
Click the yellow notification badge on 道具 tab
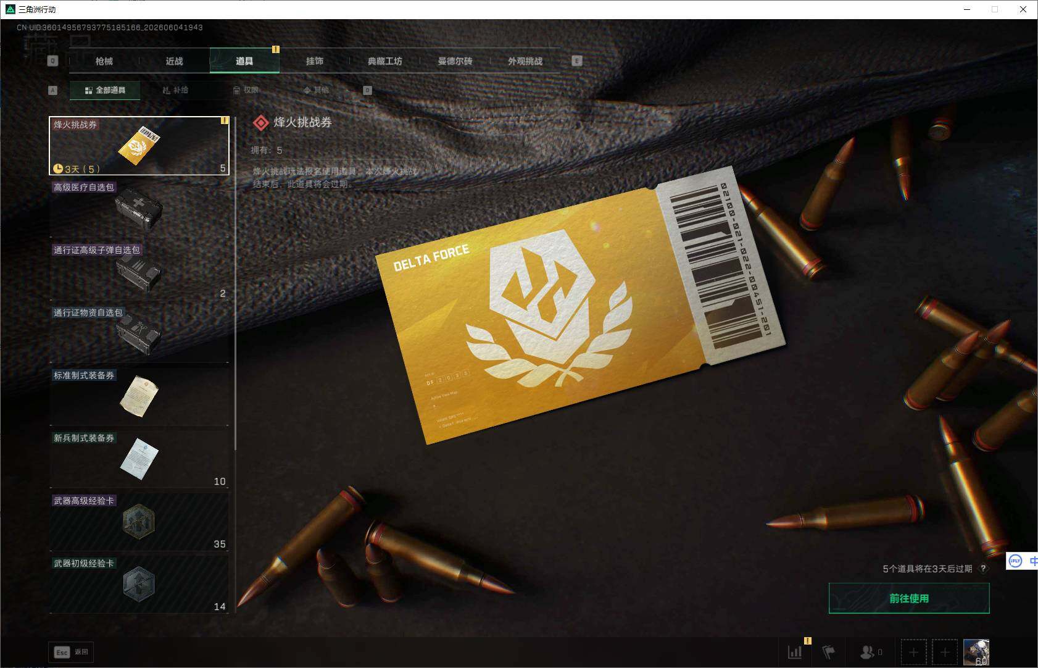click(276, 49)
